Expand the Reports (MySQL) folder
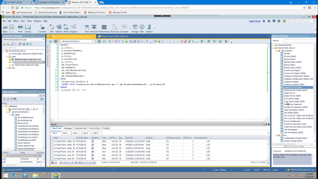This screenshot has height=179, width=318. tap(273, 45)
